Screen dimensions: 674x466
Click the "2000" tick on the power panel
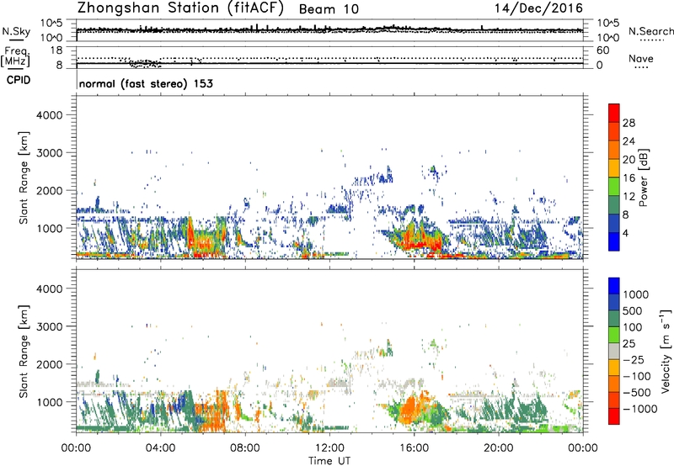(49, 190)
